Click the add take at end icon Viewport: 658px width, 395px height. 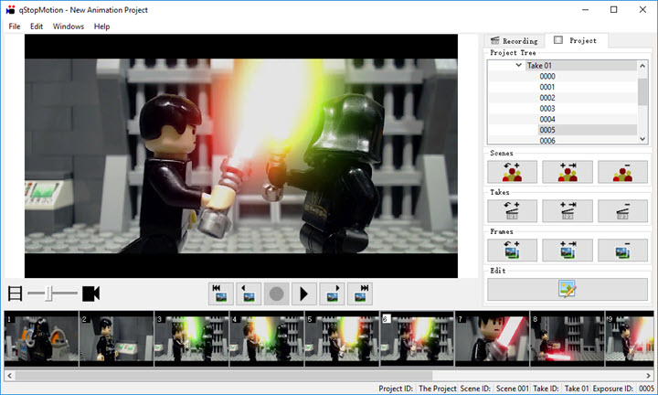tap(568, 210)
